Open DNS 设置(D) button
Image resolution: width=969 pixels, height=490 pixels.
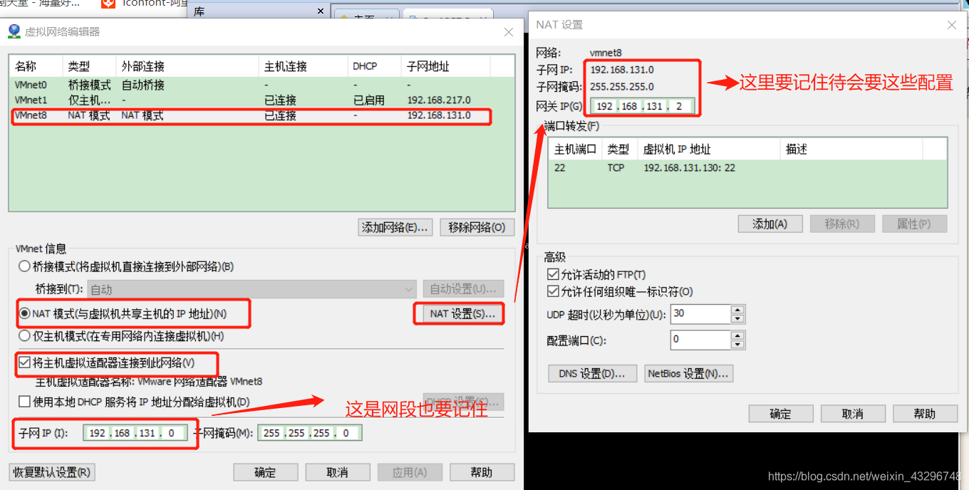point(591,373)
